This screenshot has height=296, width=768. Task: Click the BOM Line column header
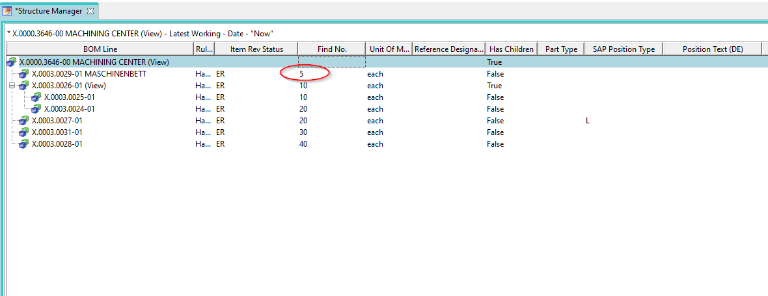pos(100,49)
